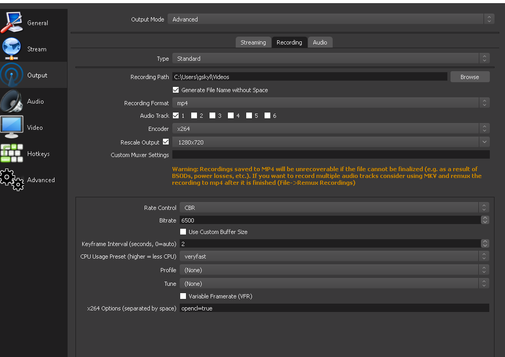Image resolution: width=505 pixels, height=357 pixels.
Task: Click the x264 Options text field
Action: (x=334, y=308)
